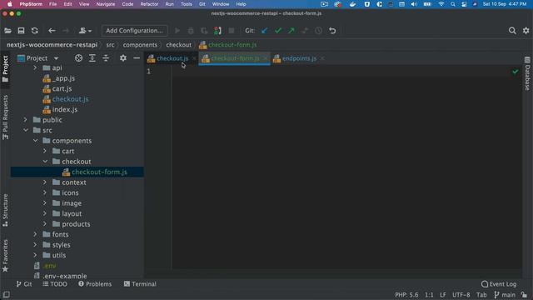Viewport: 533px width, 300px height.
Task: Update project with blue Git arrow
Action: pyautogui.click(x=264, y=31)
